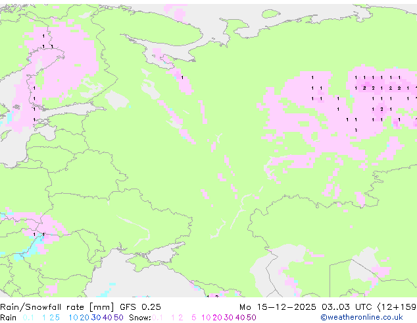Select the Snow 5 legend color value
The height and width of the screenshot is (323, 417).
[194, 318]
